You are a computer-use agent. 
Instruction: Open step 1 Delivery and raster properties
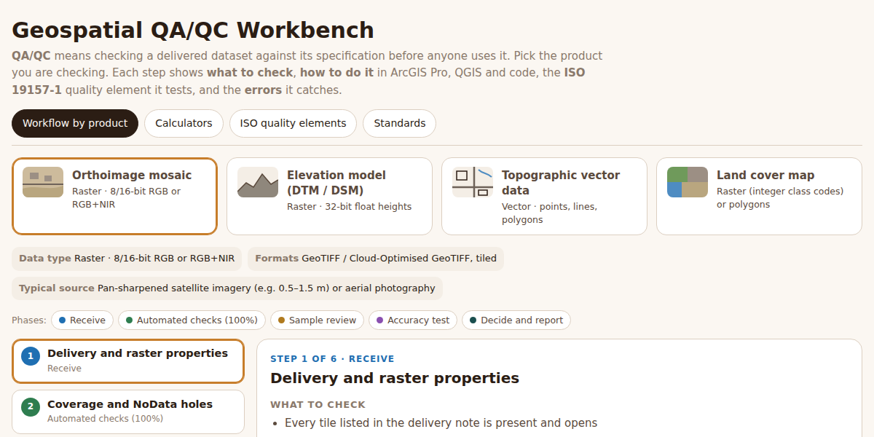[x=128, y=361]
